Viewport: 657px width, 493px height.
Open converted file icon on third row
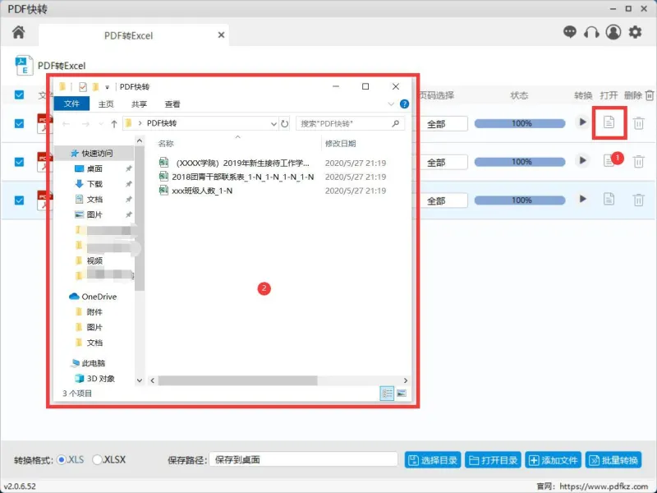click(609, 199)
